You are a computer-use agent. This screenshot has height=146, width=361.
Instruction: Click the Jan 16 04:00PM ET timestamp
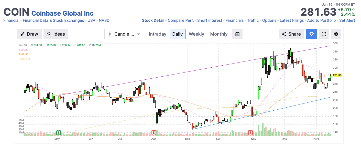(338, 4)
